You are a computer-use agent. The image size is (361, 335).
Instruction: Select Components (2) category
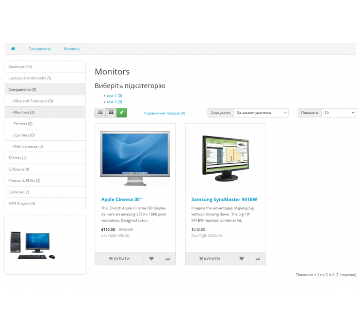click(x=45, y=90)
